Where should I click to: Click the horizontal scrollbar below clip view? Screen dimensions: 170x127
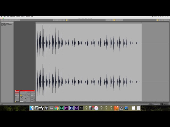(x=75, y=104)
